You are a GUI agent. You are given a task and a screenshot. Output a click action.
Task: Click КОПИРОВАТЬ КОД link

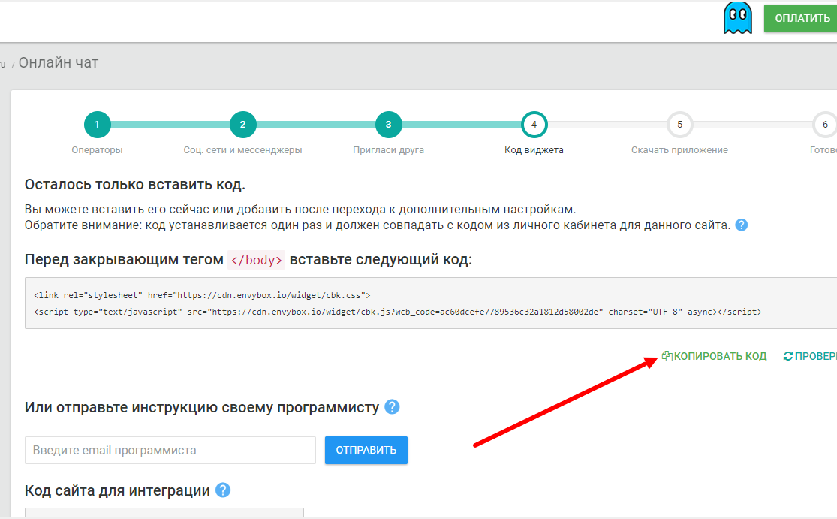714,356
